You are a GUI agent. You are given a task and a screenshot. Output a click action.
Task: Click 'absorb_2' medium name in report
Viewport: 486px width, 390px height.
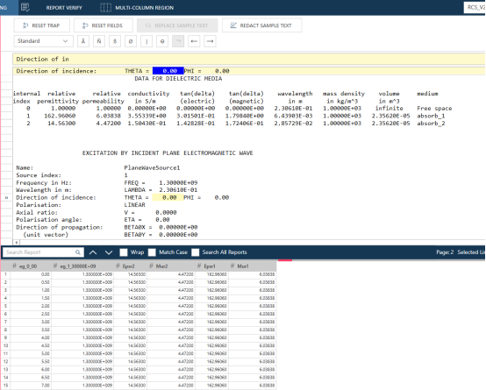431,124
